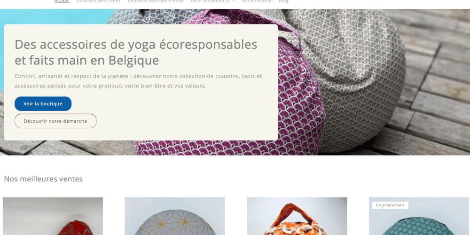Screen dimensions: 470x235
Task: Click the hero heading about yoga accessories
Action: click(x=136, y=52)
